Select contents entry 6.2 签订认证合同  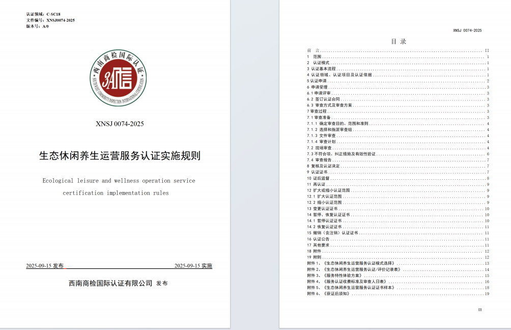pos(323,99)
